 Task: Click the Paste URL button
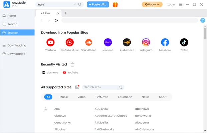[x=98, y=4]
